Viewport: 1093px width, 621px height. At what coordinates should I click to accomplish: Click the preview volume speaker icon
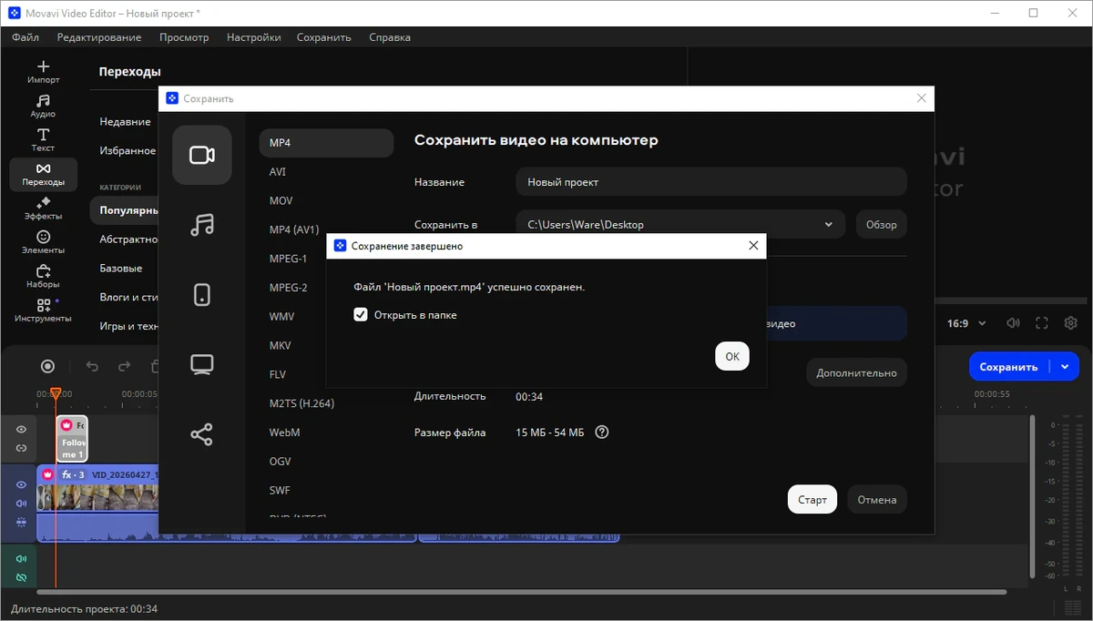click(1013, 323)
